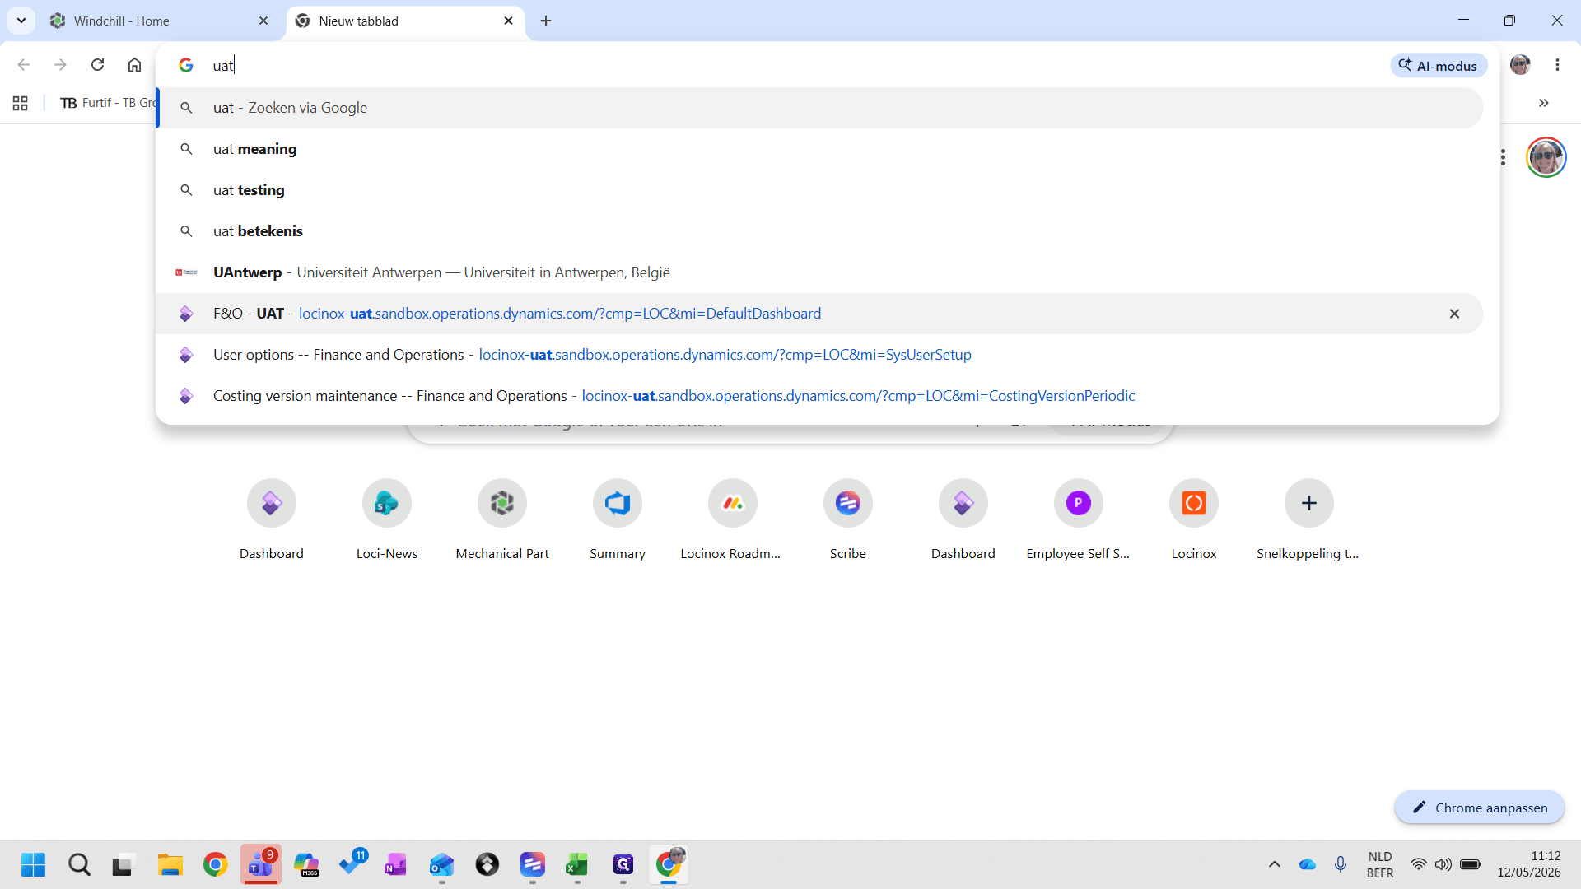Close the Nieuw tabblad tab

508,21
